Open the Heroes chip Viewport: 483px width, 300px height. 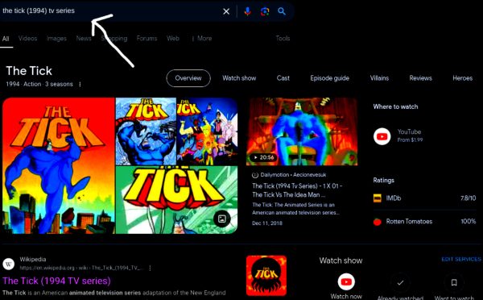462,78
